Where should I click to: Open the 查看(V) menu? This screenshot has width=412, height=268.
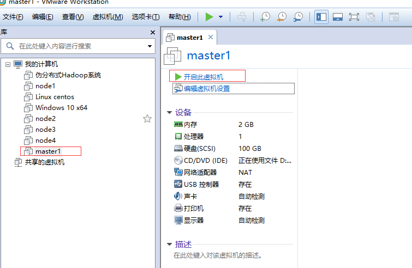click(x=73, y=17)
